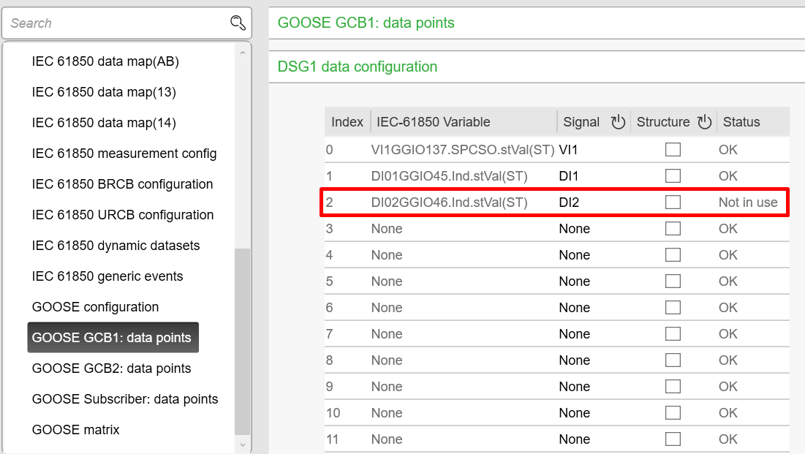The width and height of the screenshot is (805, 454).
Task: Click the Index column header
Action: (347, 121)
